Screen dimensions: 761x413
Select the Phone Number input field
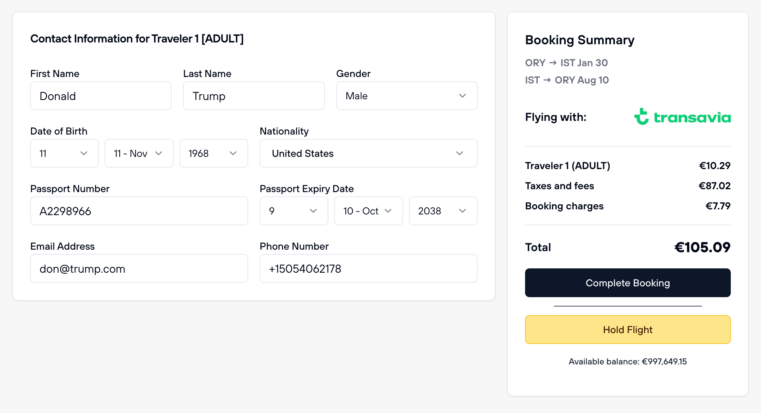[368, 268]
